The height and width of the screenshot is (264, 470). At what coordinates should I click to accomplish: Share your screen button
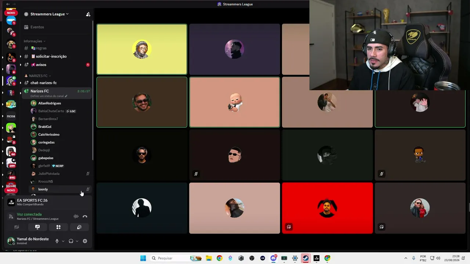pos(37,227)
